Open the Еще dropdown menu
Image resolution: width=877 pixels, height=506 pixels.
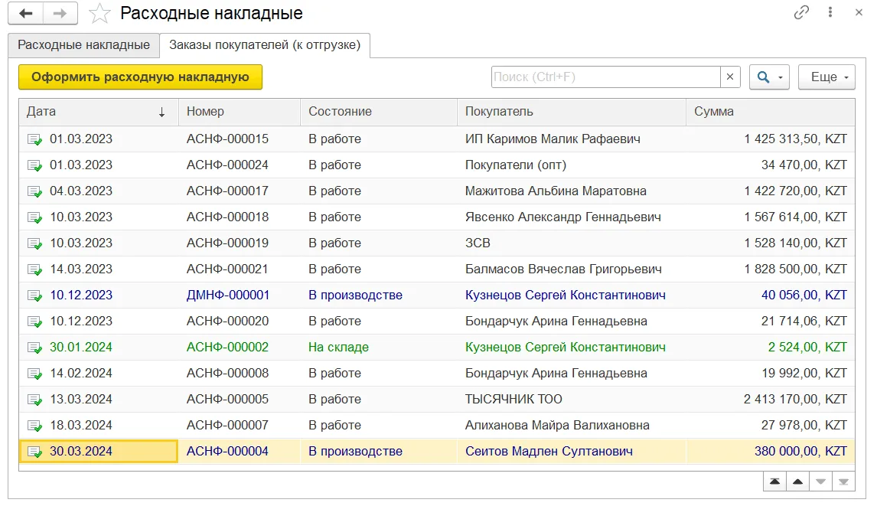click(x=826, y=77)
